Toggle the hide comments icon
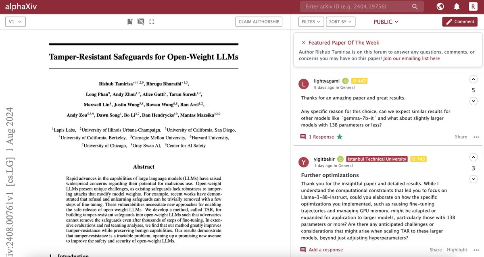Screen dimensions: 484x257 pyautogui.click(x=141, y=22)
